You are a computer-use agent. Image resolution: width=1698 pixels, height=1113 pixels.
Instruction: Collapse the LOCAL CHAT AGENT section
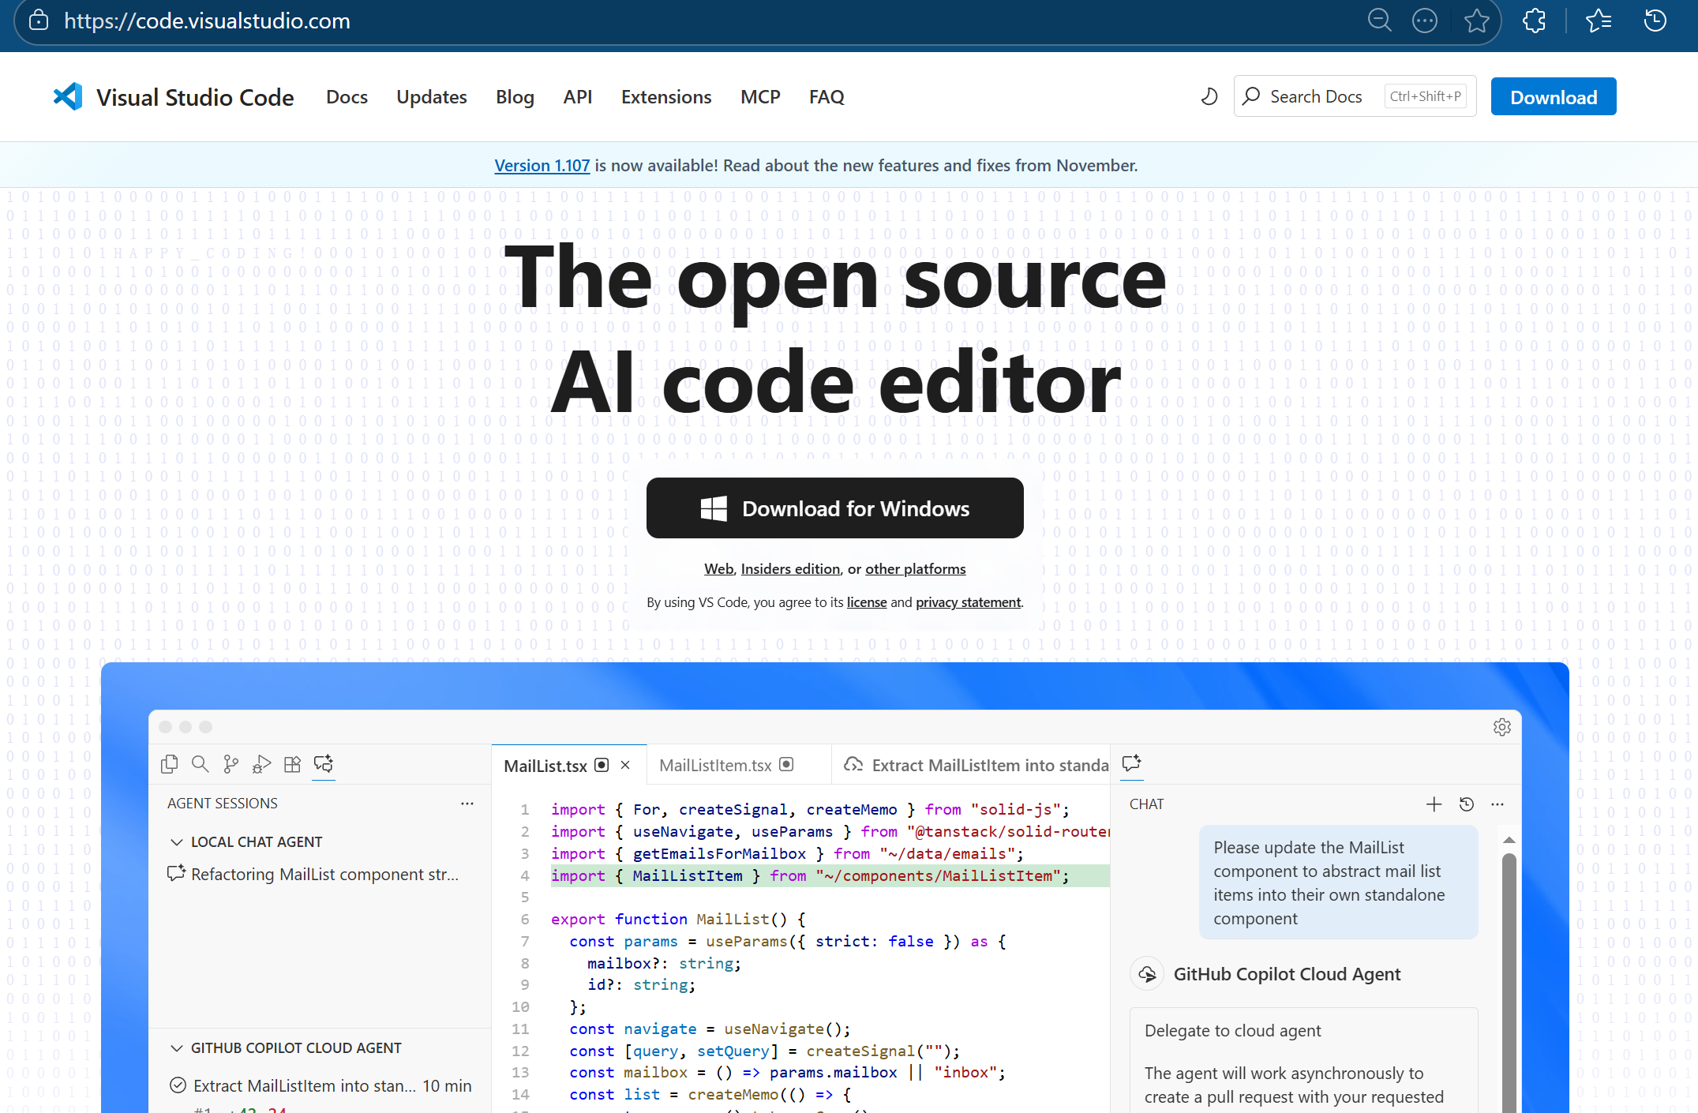coord(177,841)
